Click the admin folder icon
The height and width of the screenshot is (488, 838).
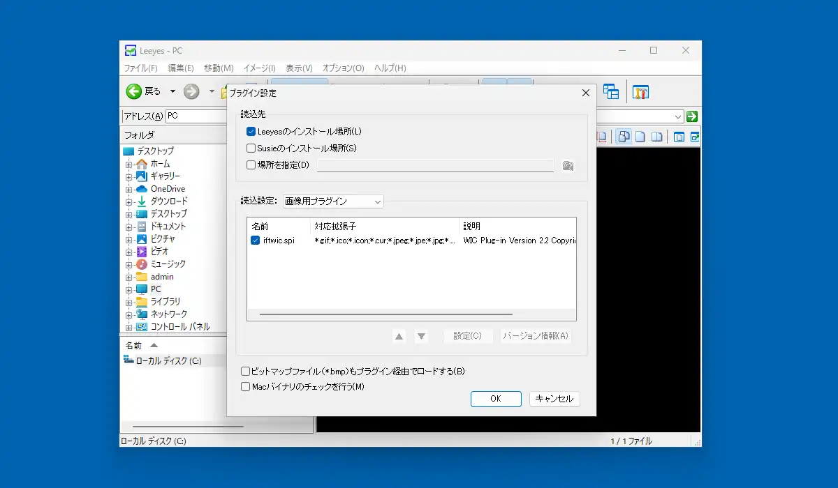coord(142,277)
